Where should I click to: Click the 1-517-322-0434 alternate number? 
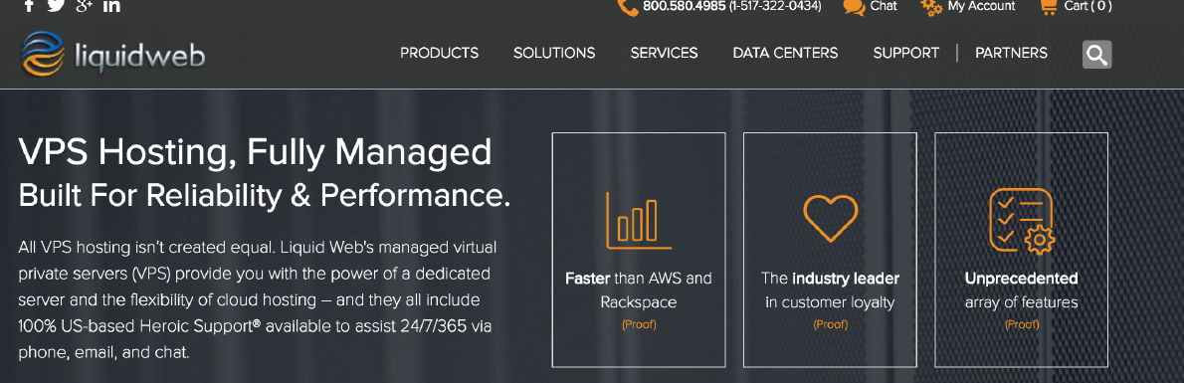(775, 6)
